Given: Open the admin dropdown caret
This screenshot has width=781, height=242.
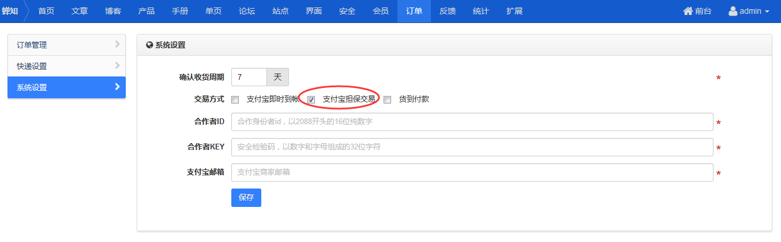Looking at the screenshot, I should (767, 11).
